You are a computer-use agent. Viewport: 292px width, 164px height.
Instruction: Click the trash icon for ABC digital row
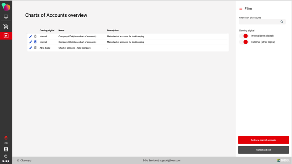click(35, 48)
